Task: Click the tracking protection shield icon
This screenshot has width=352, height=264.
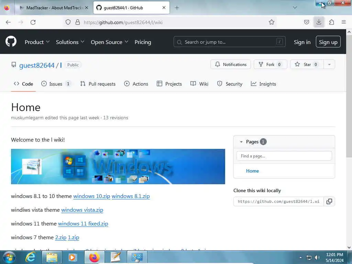Action: click(68, 22)
